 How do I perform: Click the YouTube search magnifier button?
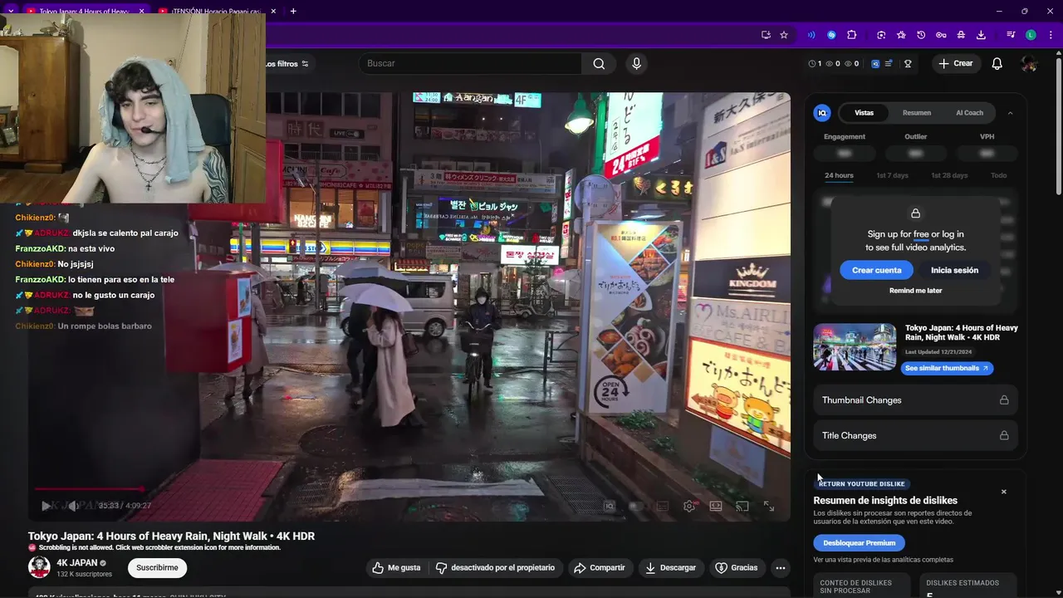[x=599, y=64]
